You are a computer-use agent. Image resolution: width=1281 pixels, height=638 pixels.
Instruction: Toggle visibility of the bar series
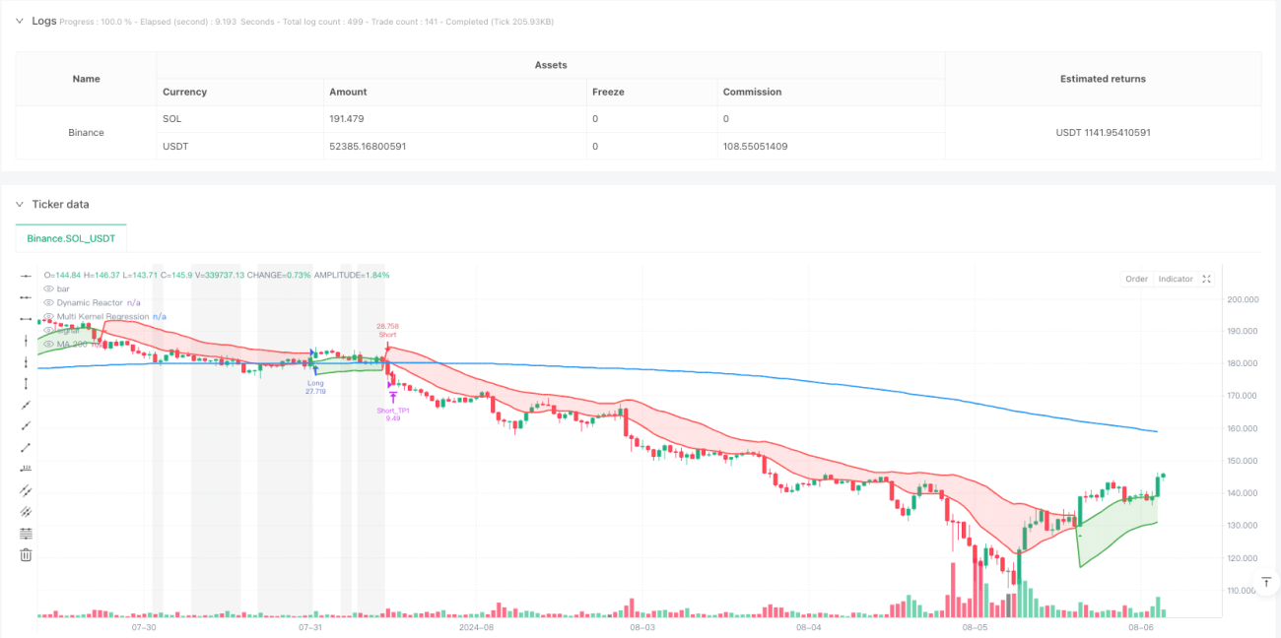tap(49, 288)
